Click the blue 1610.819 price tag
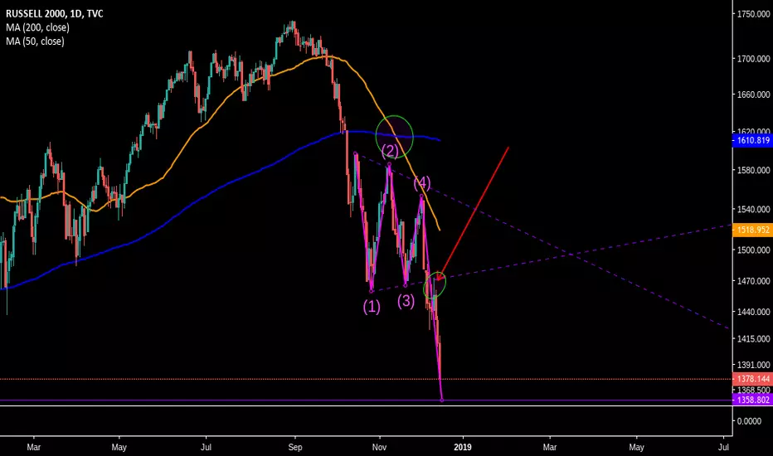The height and width of the screenshot is (456, 773). (x=752, y=140)
